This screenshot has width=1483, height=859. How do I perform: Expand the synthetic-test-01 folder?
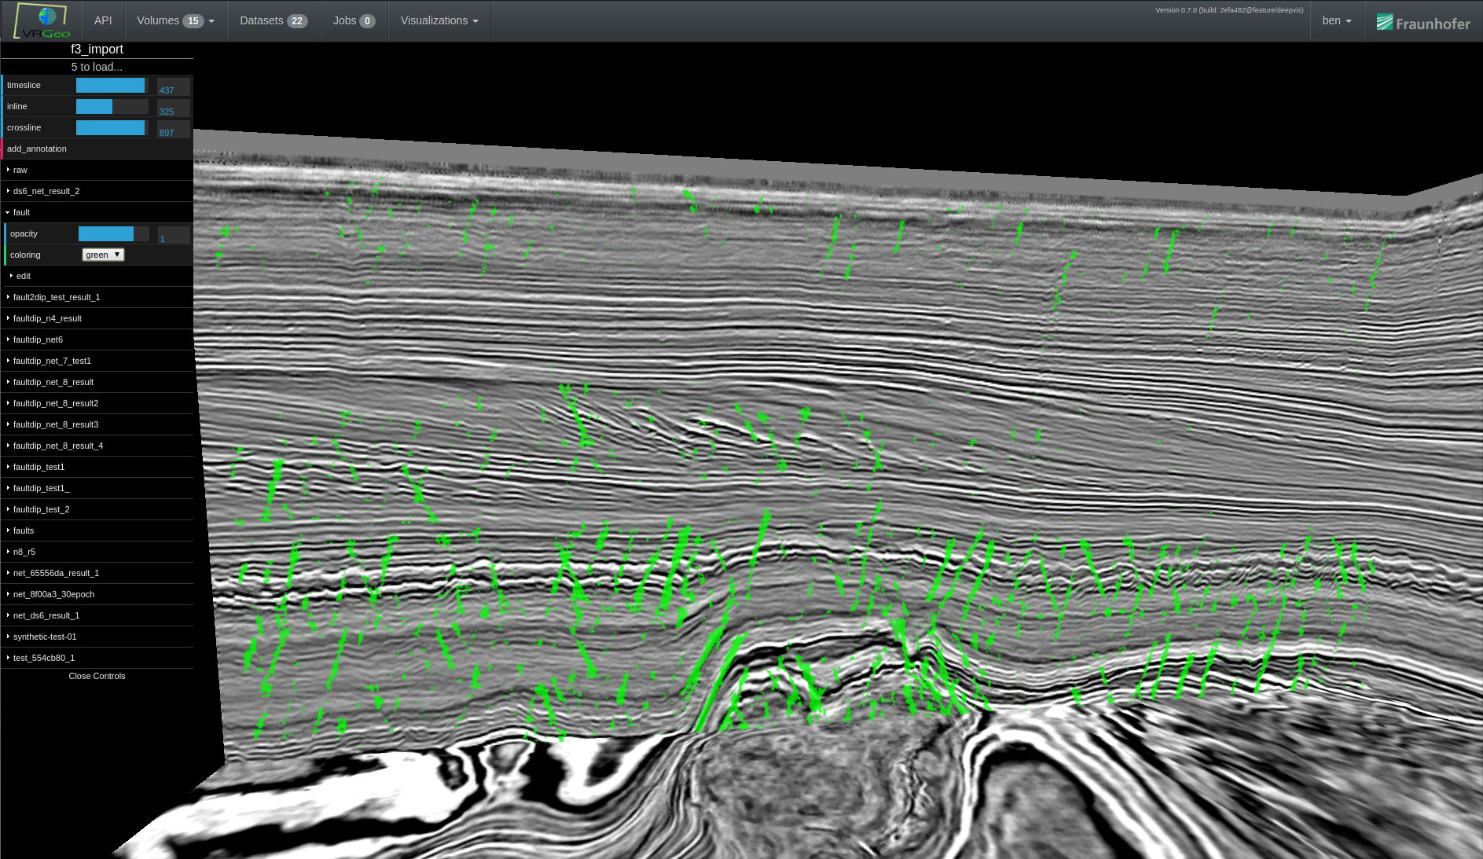[45, 637]
